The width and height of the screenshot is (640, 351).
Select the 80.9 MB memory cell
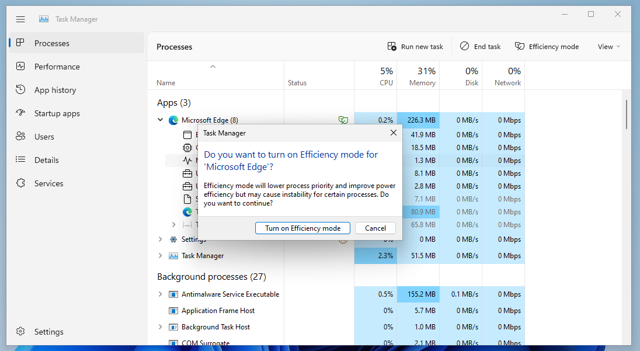point(418,212)
